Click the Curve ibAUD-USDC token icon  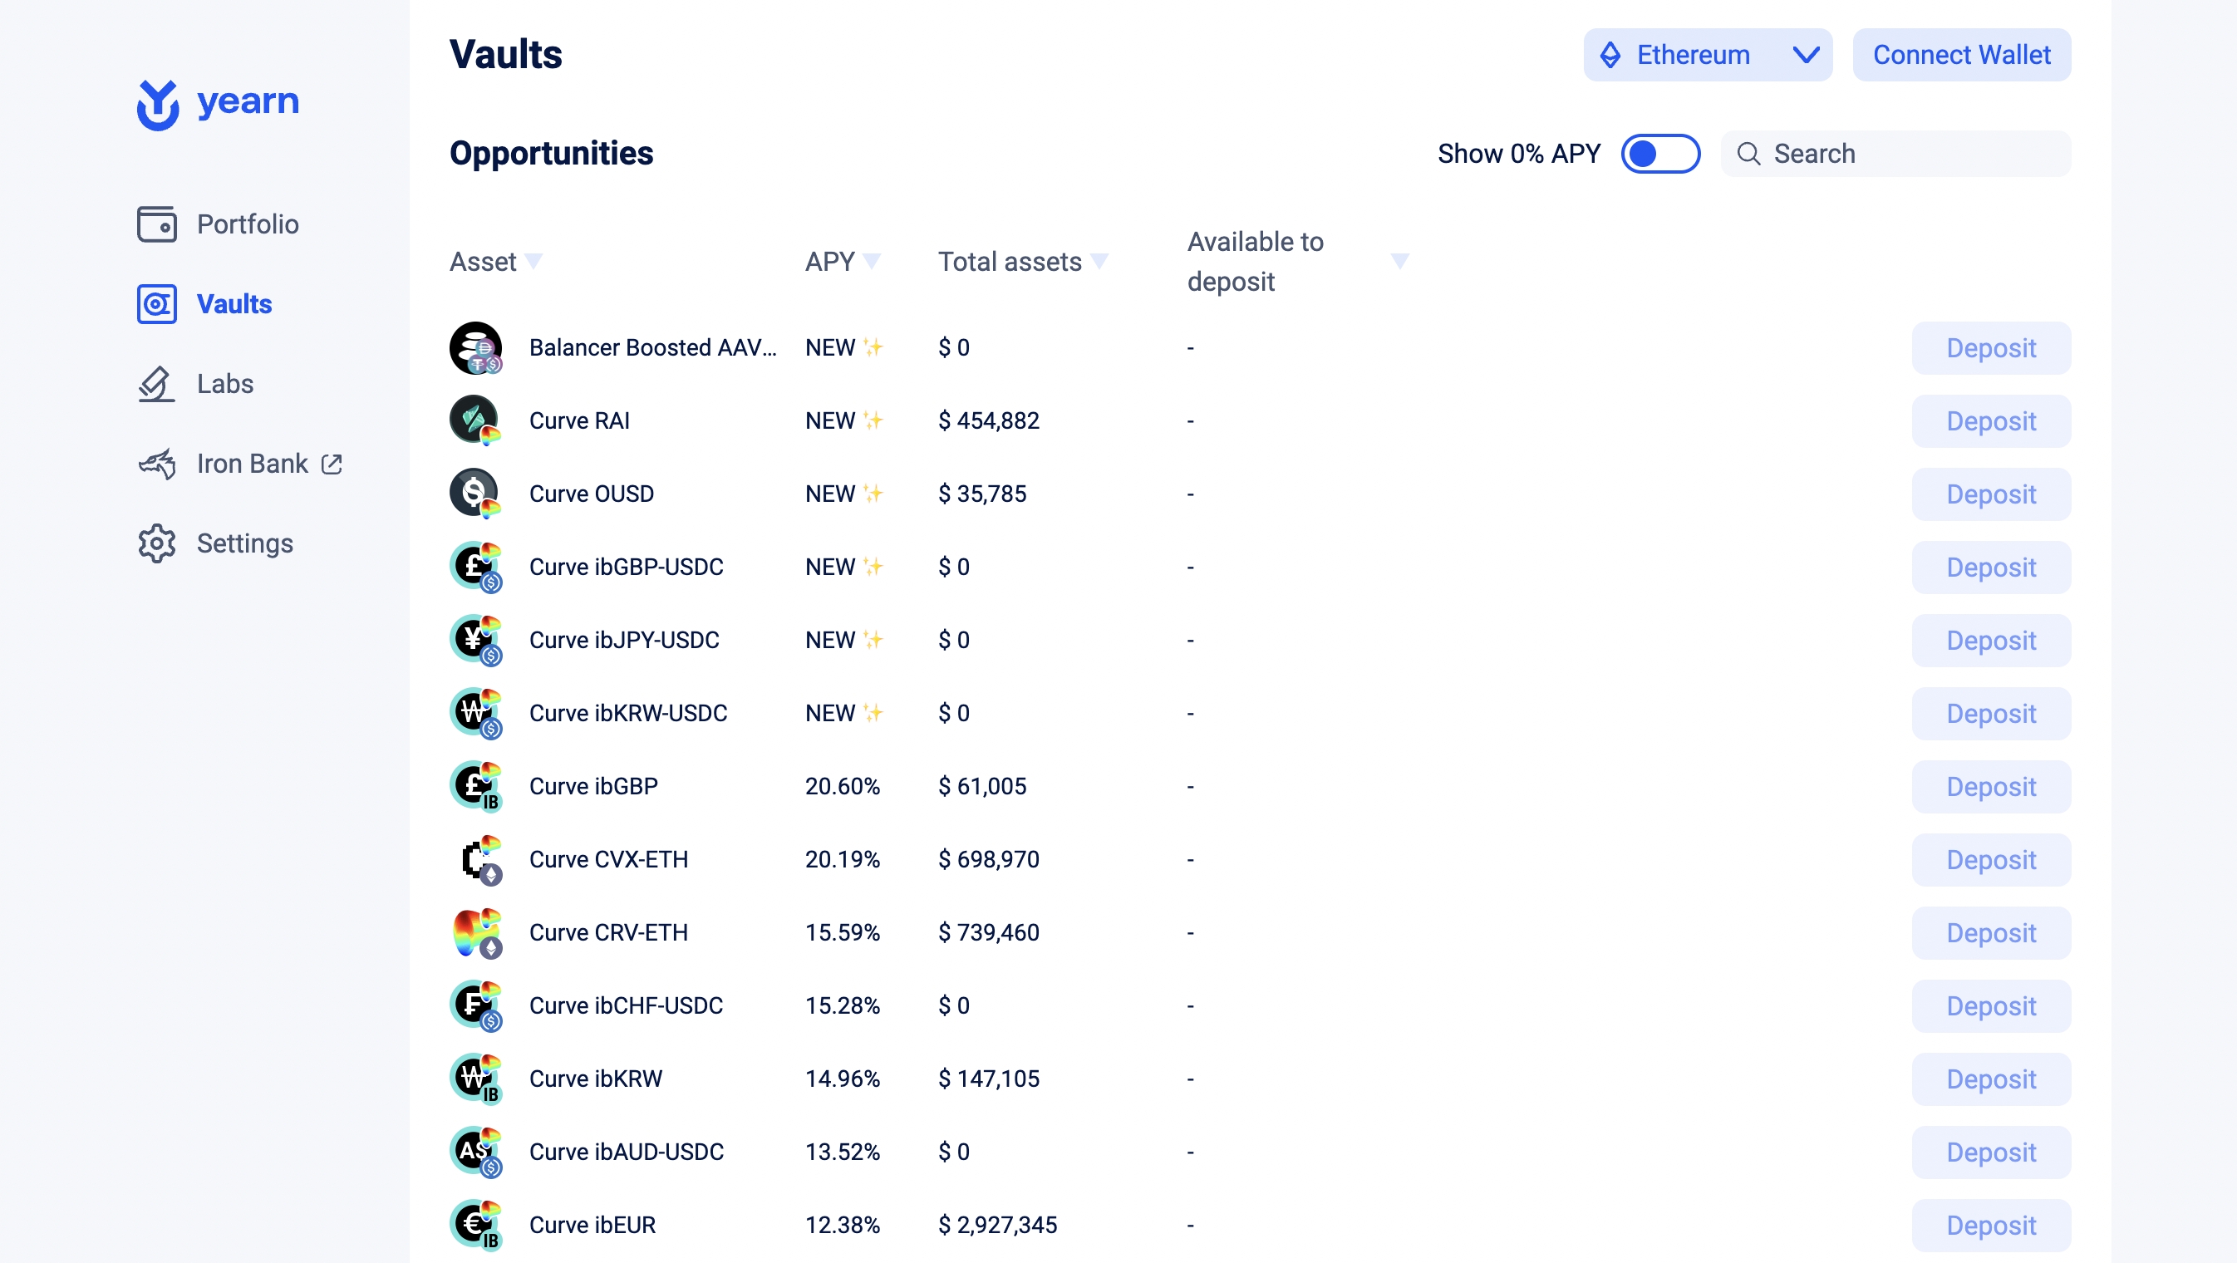coord(476,1152)
